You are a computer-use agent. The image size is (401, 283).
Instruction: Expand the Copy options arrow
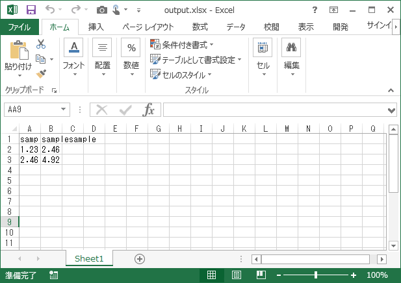click(x=51, y=59)
